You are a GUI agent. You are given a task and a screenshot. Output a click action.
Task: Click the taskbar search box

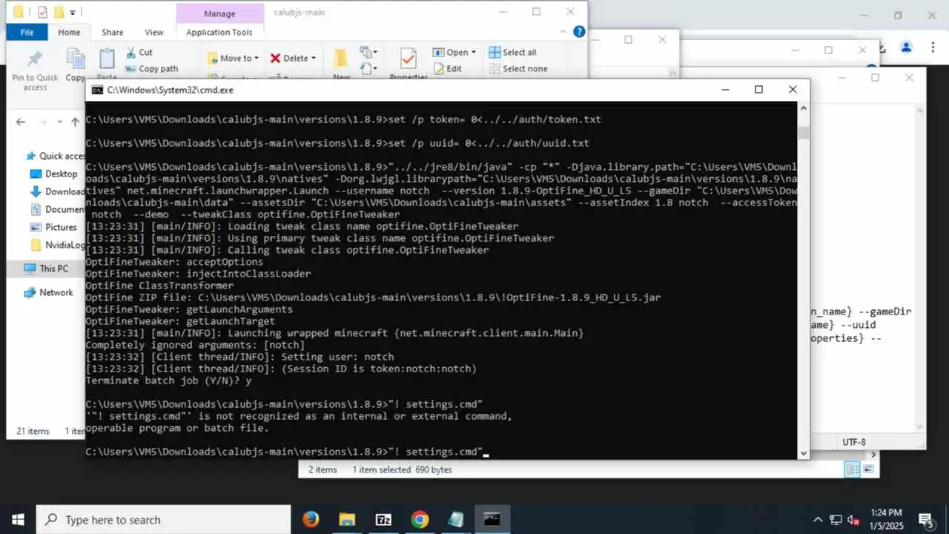pyautogui.click(x=163, y=520)
